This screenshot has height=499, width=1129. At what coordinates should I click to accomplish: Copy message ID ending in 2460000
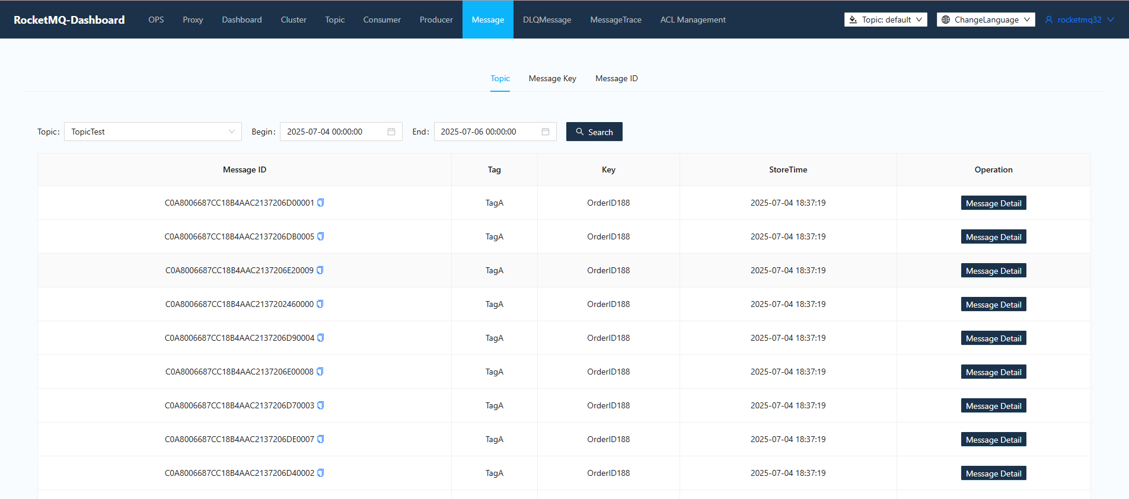click(x=320, y=304)
